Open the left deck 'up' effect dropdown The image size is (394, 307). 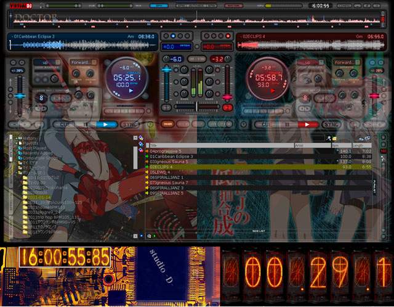click(47, 62)
